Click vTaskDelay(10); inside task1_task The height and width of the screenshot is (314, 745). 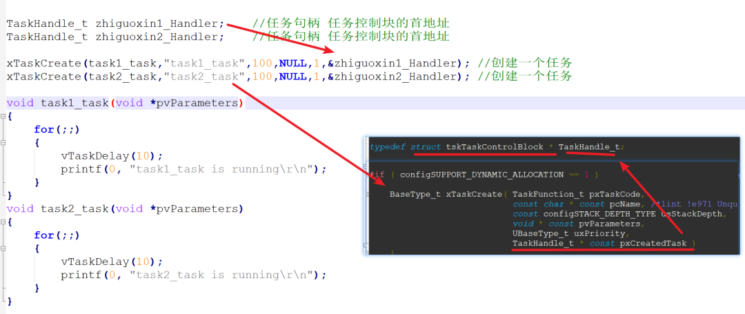point(112,156)
